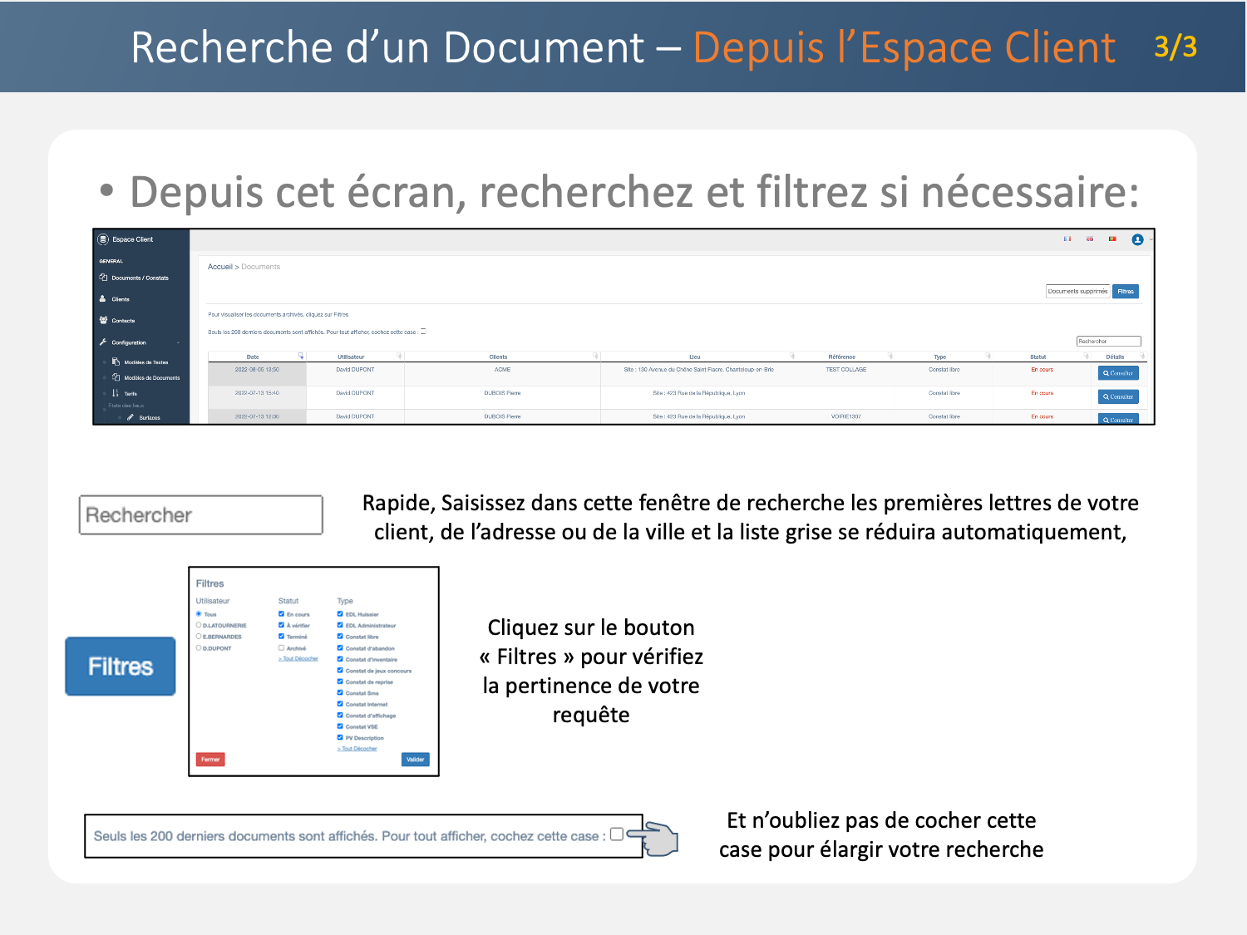The height and width of the screenshot is (935, 1247).
Task: Open the user profile avatar icon
Action: (1137, 240)
